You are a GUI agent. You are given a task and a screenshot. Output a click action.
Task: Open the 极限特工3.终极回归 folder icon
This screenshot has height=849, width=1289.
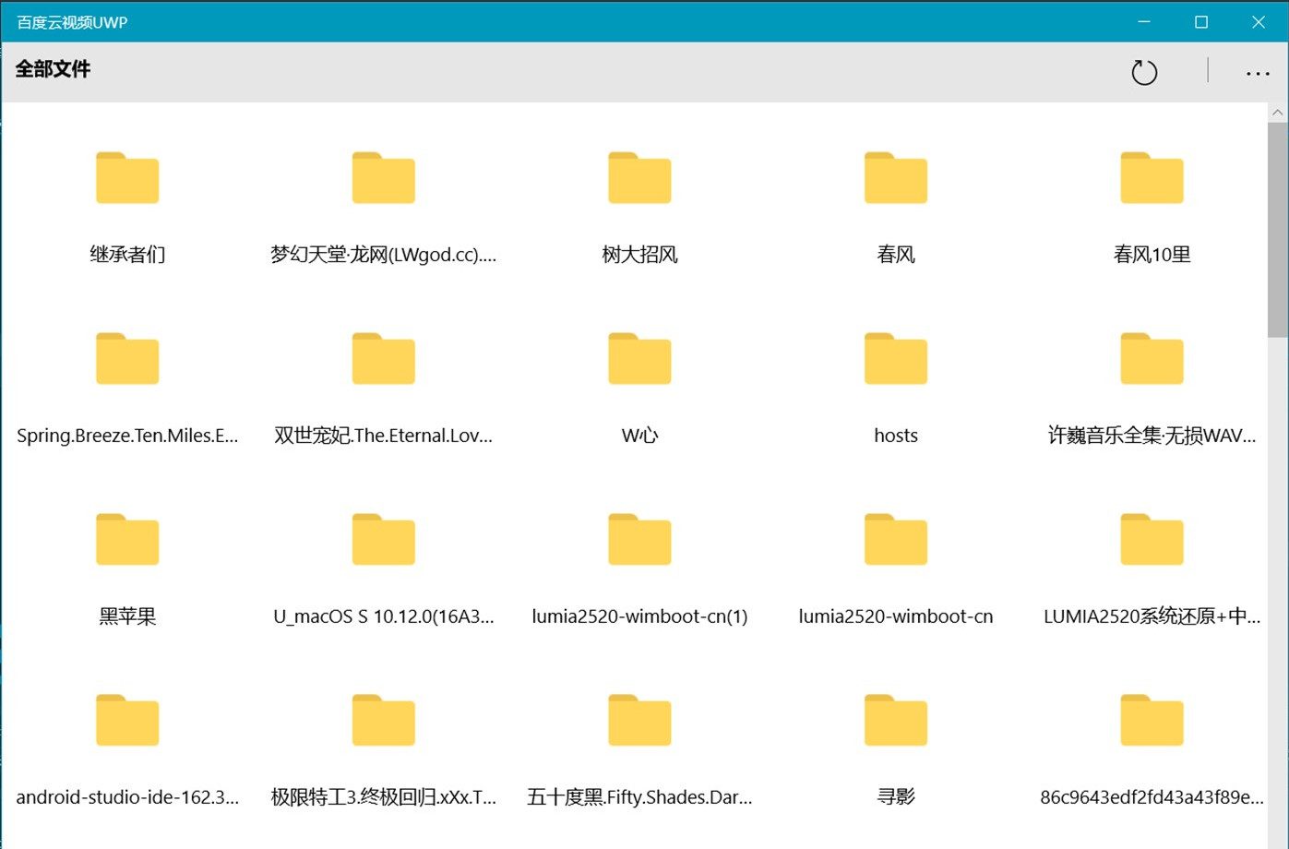[x=384, y=721]
